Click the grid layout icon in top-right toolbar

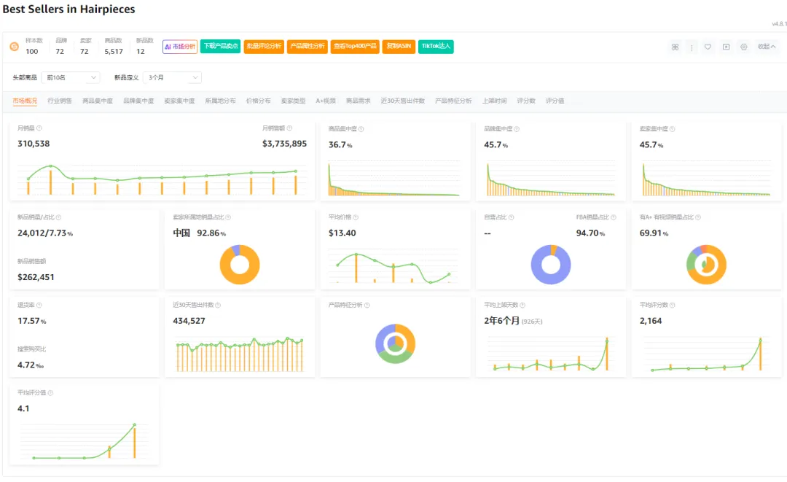[x=675, y=47]
